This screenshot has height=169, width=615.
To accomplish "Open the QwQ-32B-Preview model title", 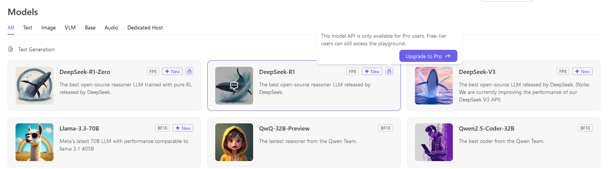I will (284, 128).
